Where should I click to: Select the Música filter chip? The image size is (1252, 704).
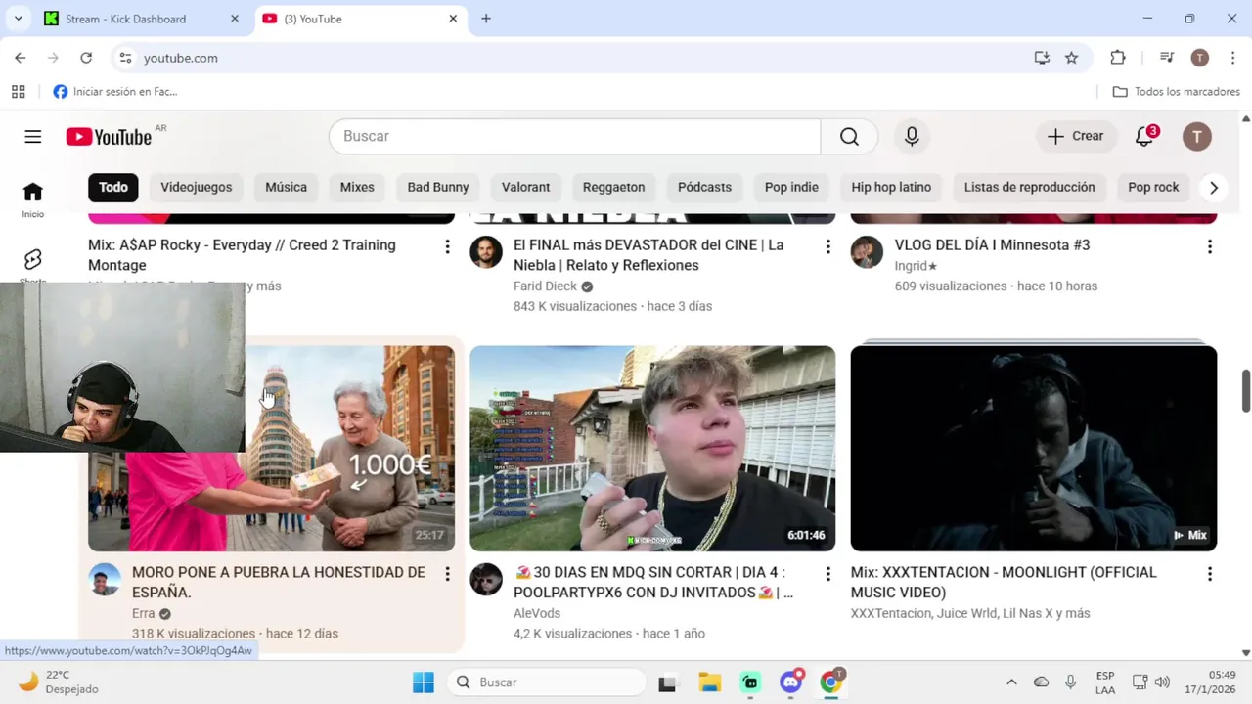pos(286,187)
